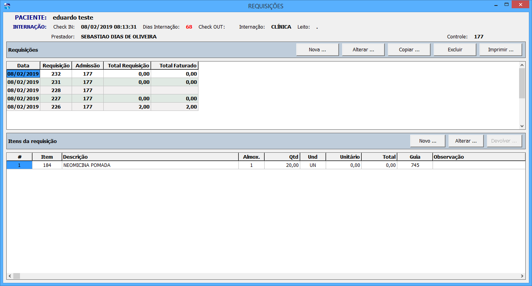Click Guia cell 745
532x286 pixels.
click(x=415, y=165)
